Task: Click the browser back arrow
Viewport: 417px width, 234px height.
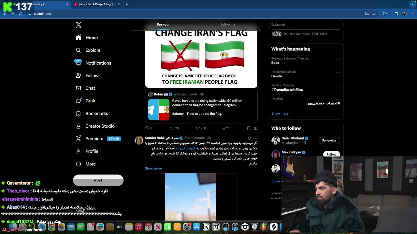Action: 5,14
